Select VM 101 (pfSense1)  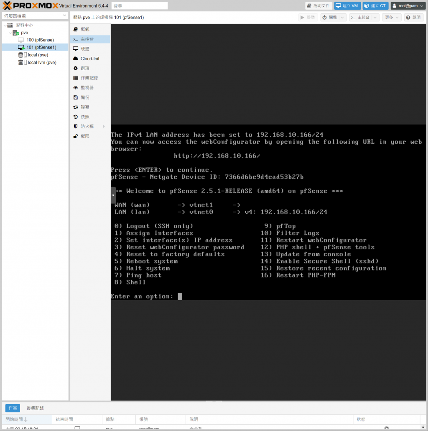coord(41,48)
